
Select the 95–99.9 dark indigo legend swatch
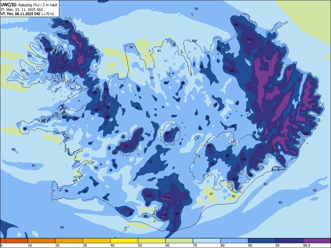point(289,241)
